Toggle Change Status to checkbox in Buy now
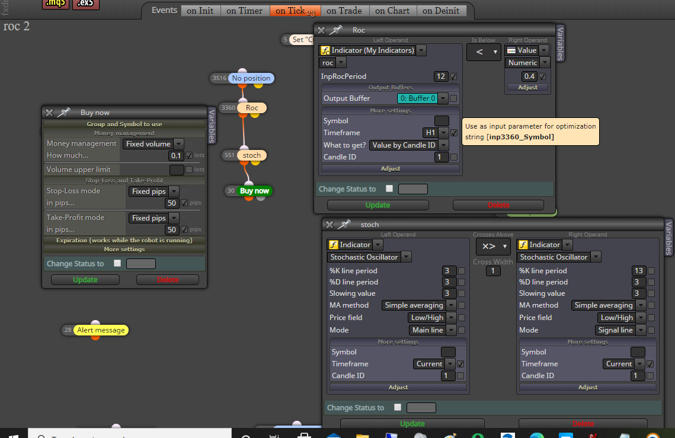Viewport: 675px width, 438px height. tap(117, 263)
